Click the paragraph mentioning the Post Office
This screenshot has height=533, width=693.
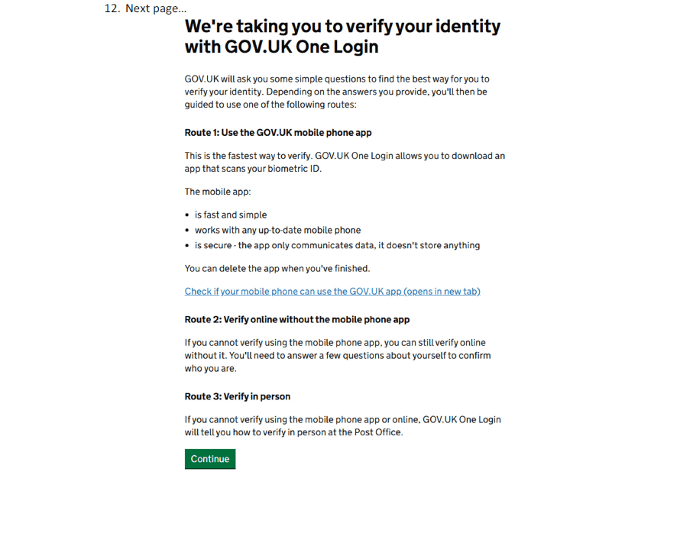point(342,425)
